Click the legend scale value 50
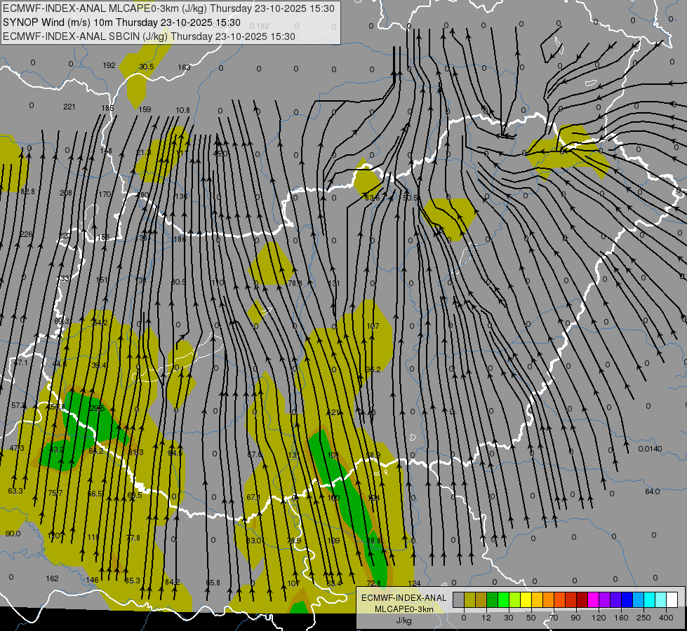Image resolution: width=687 pixels, height=631 pixels. click(531, 618)
